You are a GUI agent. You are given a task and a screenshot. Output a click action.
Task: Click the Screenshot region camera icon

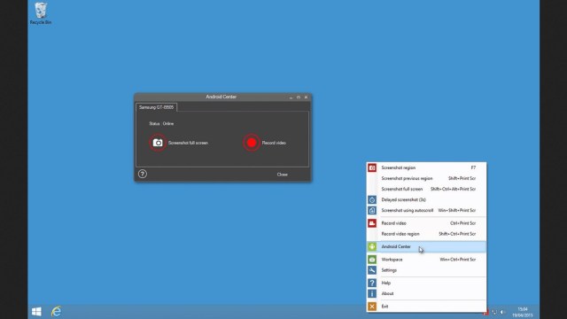(372, 167)
